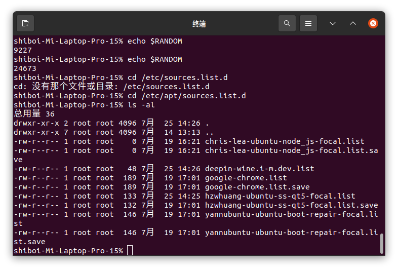398x270 pixels.
Task: Click the size value 133
Action: (130, 196)
